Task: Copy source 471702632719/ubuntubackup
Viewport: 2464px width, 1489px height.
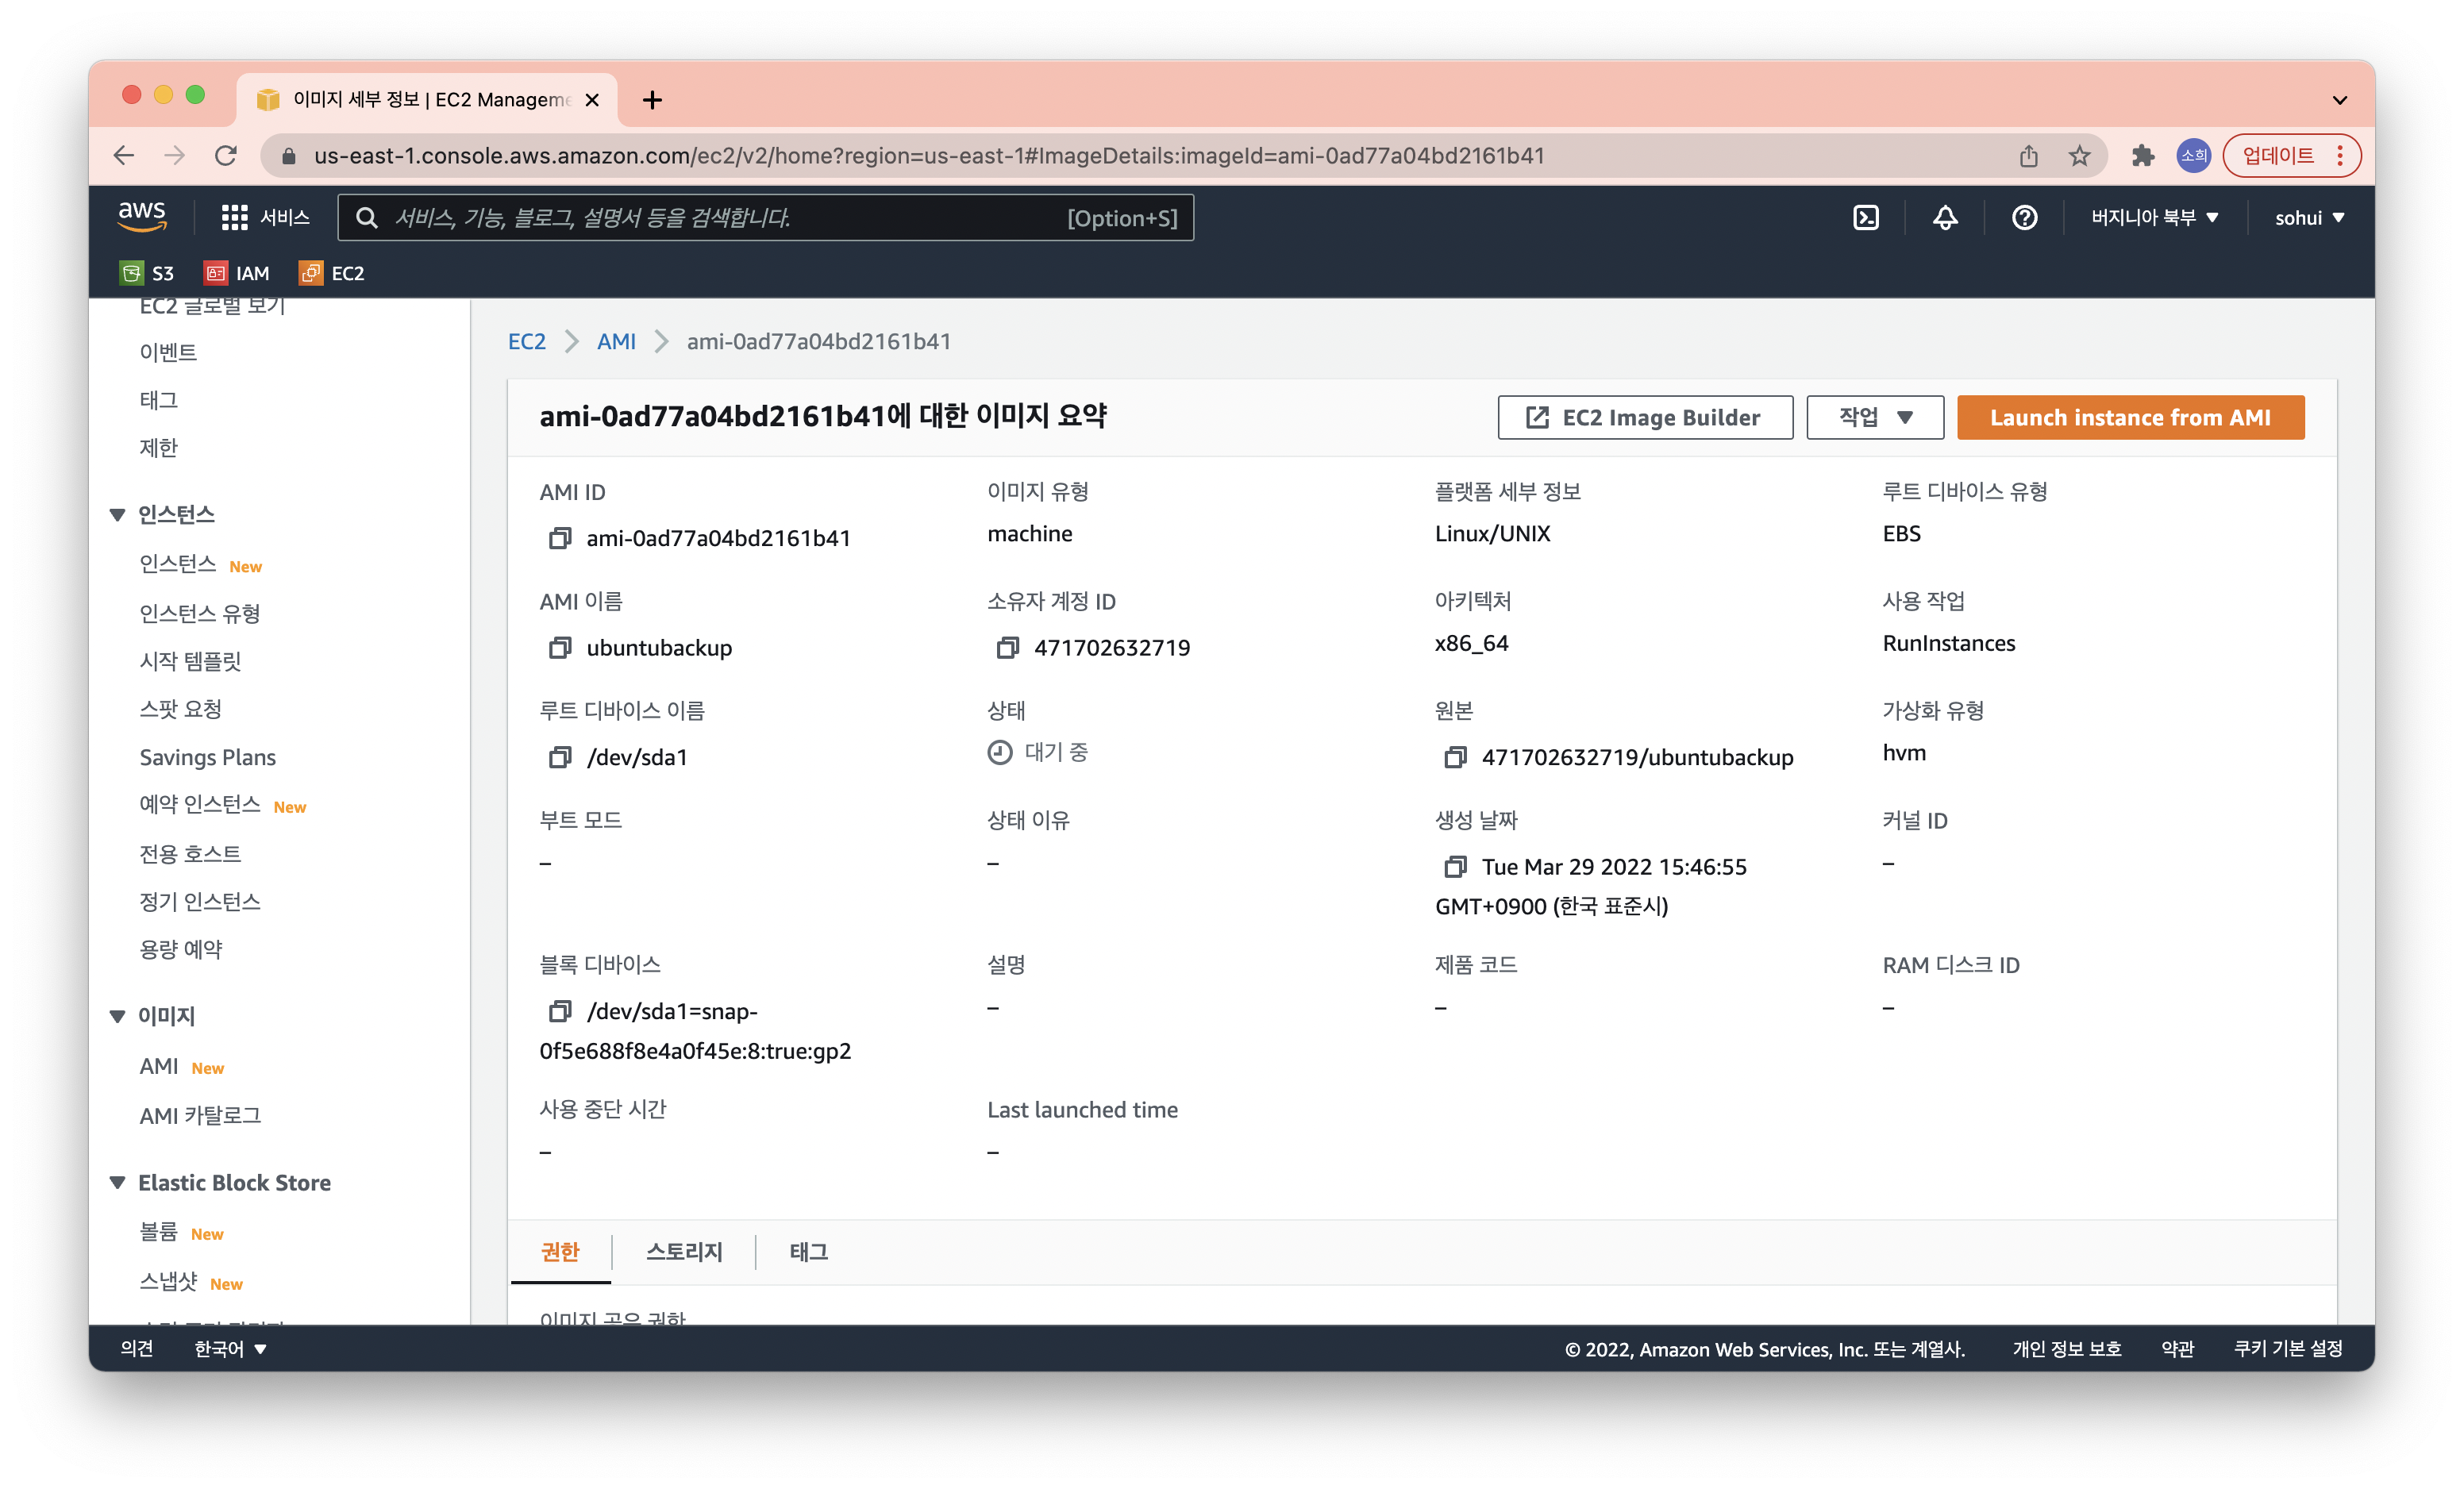Action: 1455,757
